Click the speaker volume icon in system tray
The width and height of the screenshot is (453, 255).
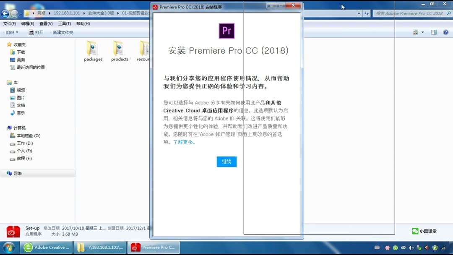click(x=410, y=247)
